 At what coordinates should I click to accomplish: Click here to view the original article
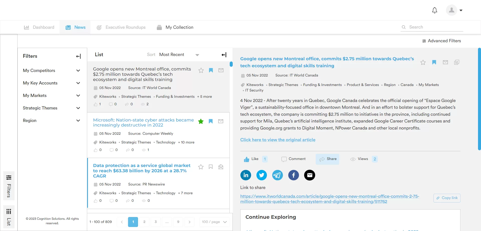click(278, 140)
